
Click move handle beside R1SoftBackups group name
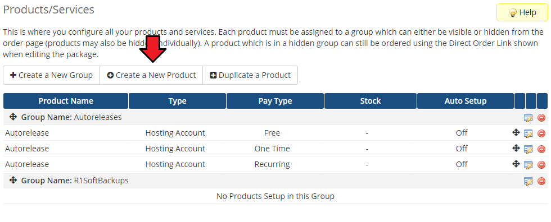pos(13,181)
